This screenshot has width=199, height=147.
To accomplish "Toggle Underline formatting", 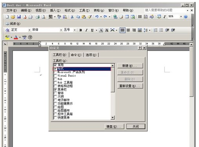I will coord(92,30).
